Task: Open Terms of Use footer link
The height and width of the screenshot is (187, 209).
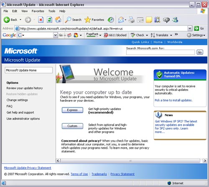Action: [79, 174]
